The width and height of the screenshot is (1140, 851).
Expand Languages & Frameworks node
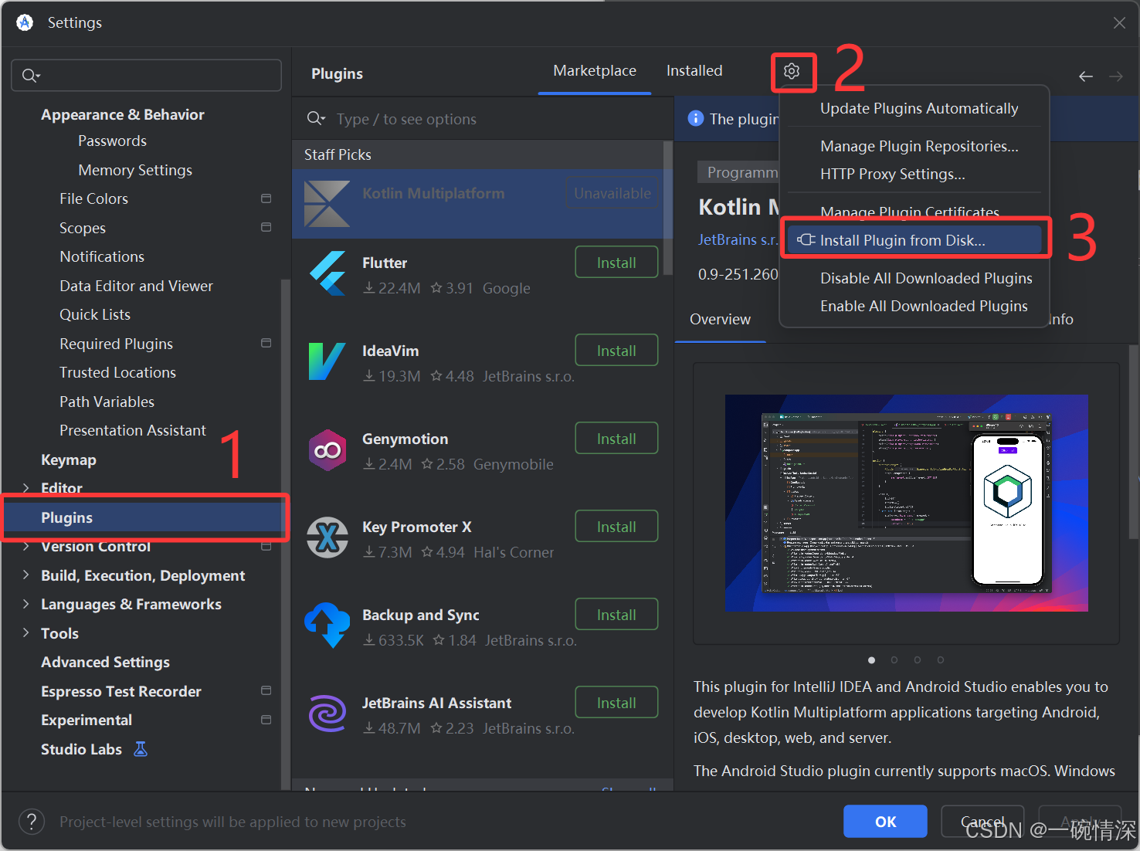click(x=25, y=604)
